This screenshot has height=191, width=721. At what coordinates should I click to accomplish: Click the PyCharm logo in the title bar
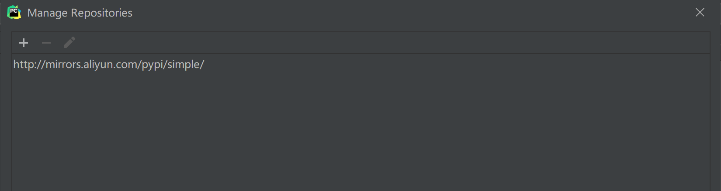click(x=14, y=13)
